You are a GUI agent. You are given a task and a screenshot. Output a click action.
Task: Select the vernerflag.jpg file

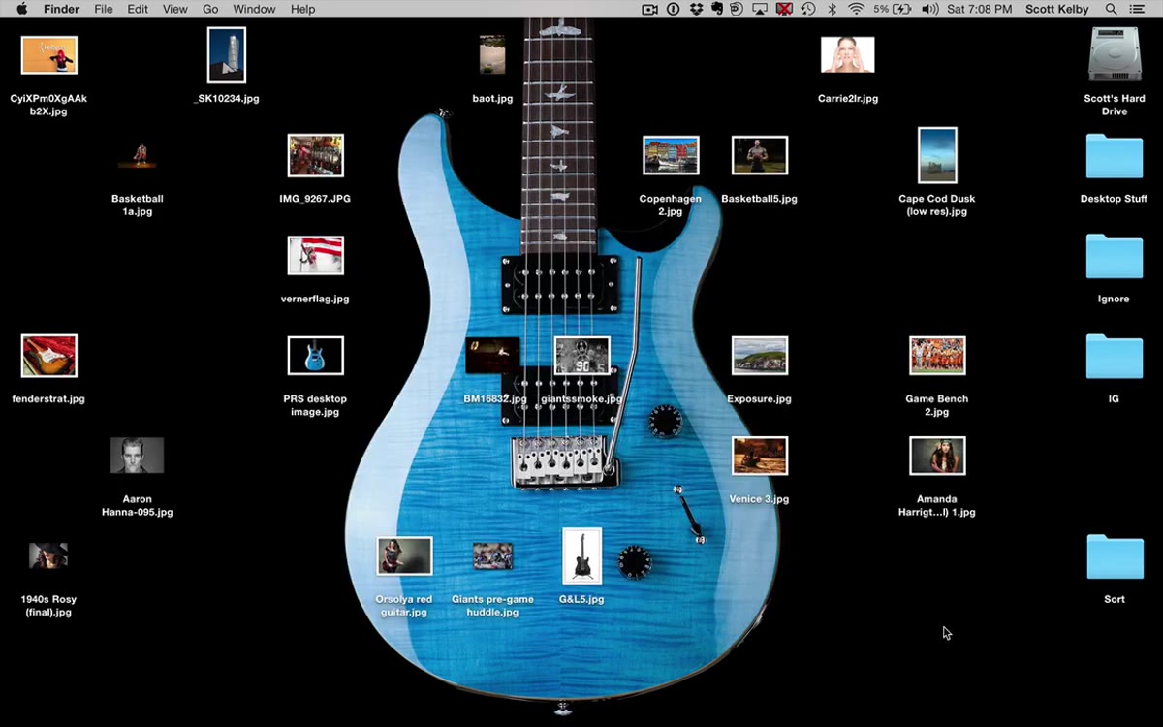click(x=315, y=256)
